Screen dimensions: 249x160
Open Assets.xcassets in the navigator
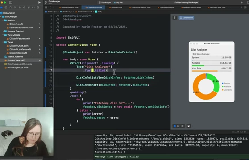coord(14,57)
